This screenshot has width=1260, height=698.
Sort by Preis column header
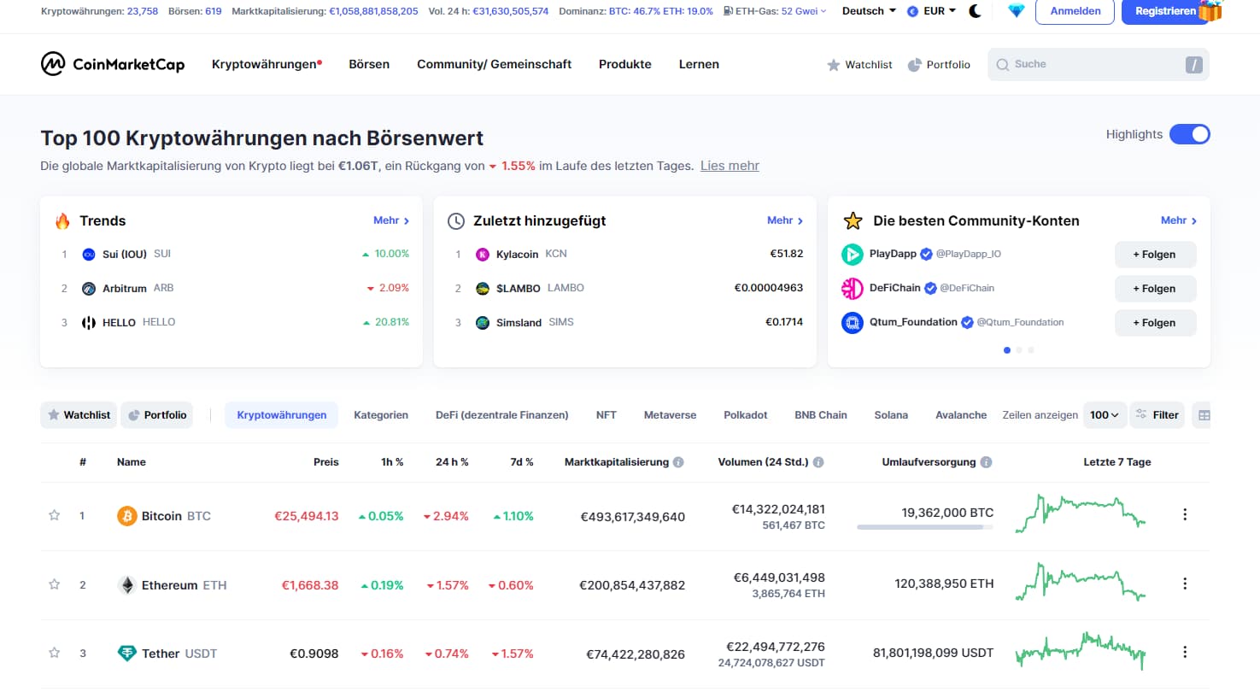(326, 462)
